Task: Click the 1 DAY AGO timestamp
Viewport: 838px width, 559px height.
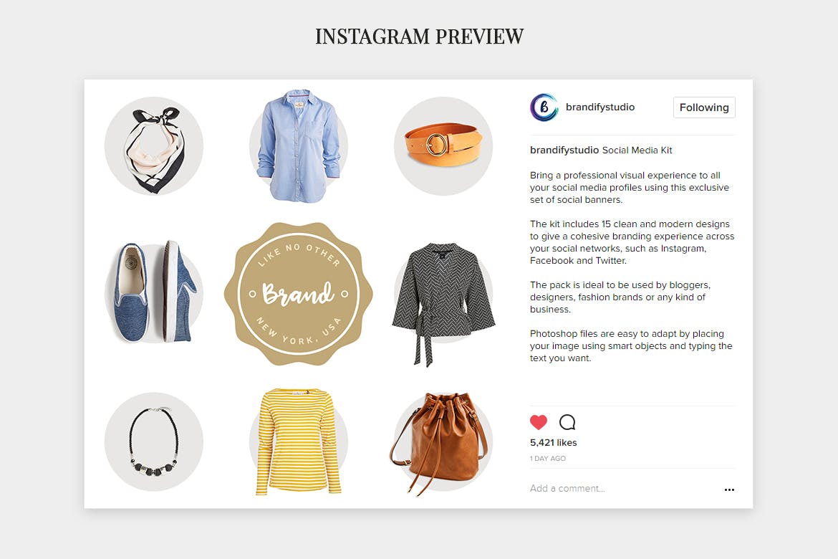Action: [x=548, y=459]
